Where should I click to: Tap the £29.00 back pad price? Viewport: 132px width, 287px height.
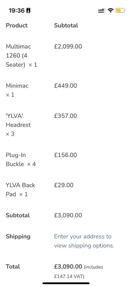(64, 185)
